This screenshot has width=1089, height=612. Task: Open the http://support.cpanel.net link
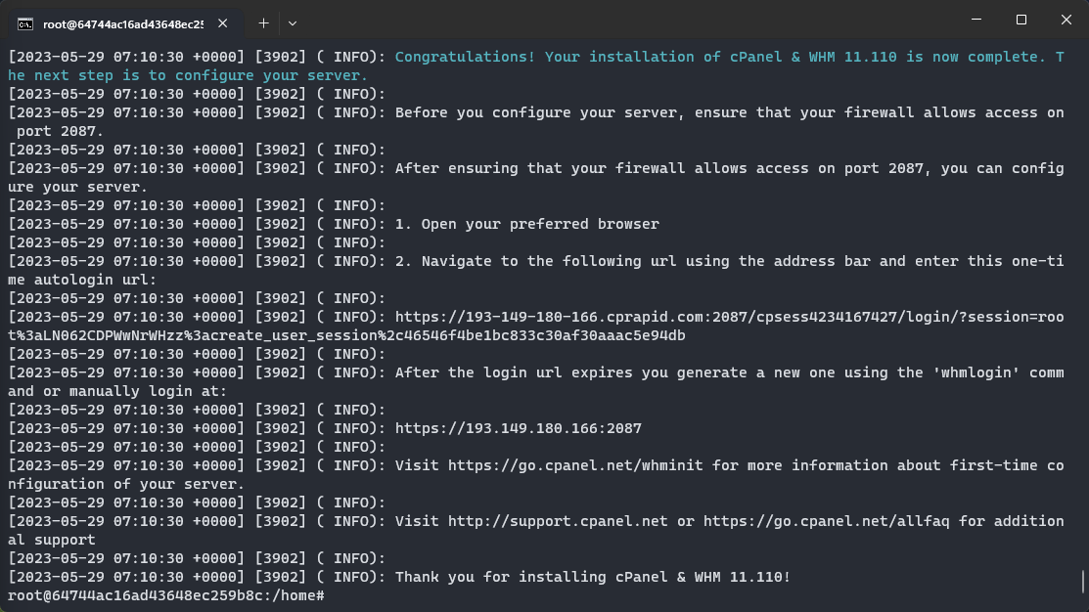557,521
